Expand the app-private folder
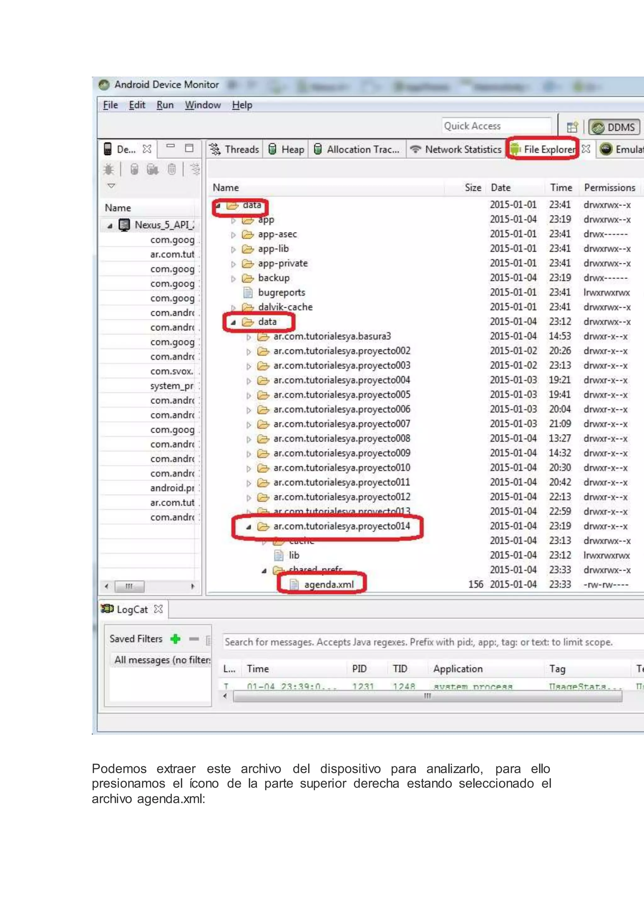This screenshot has width=644, height=911. click(x=233, y=264)
